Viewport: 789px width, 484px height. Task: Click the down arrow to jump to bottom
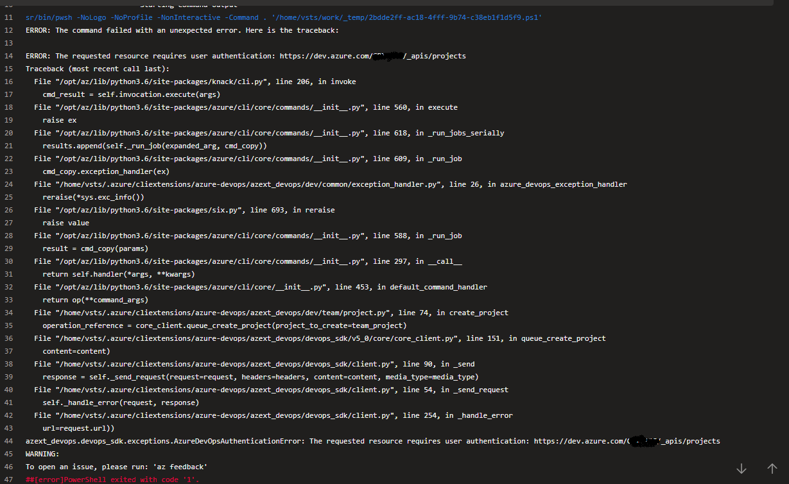pos(741,469)
